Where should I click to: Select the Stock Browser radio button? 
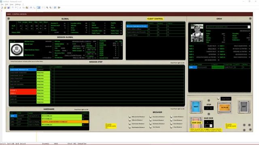pos(171,124)
